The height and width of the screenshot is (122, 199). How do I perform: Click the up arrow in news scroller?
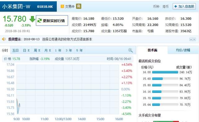[x=191, y=39]
